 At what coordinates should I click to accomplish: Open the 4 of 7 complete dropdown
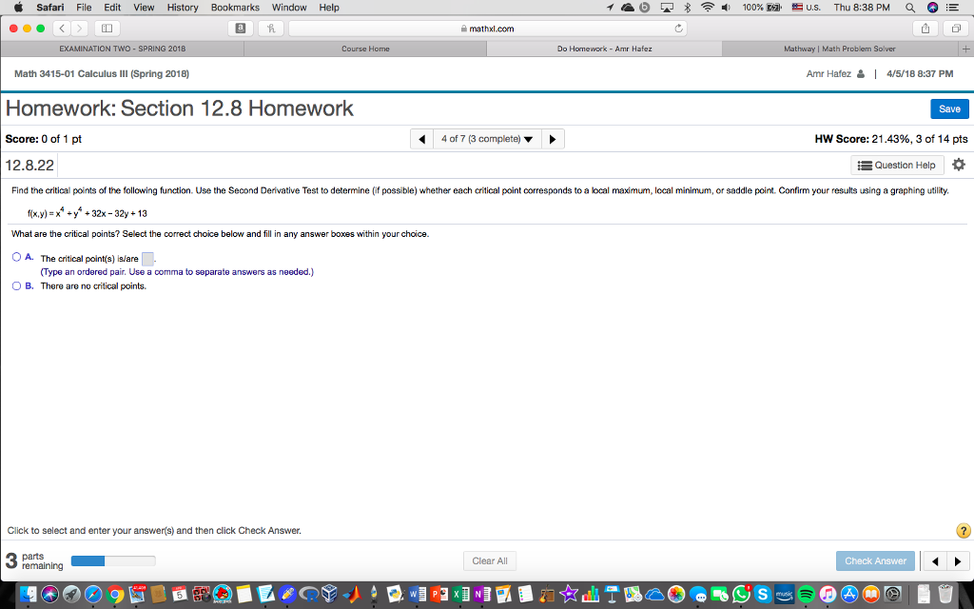[488, 138]
